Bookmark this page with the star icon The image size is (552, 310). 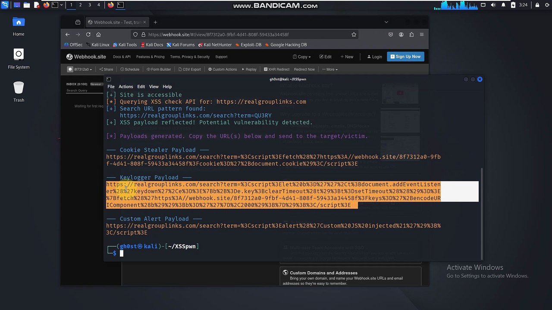point(354,34)
